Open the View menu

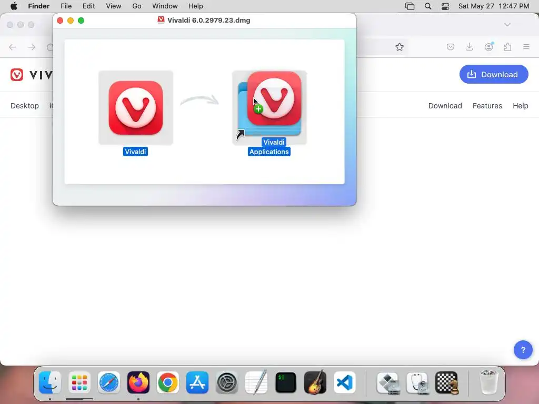point(114,6)
